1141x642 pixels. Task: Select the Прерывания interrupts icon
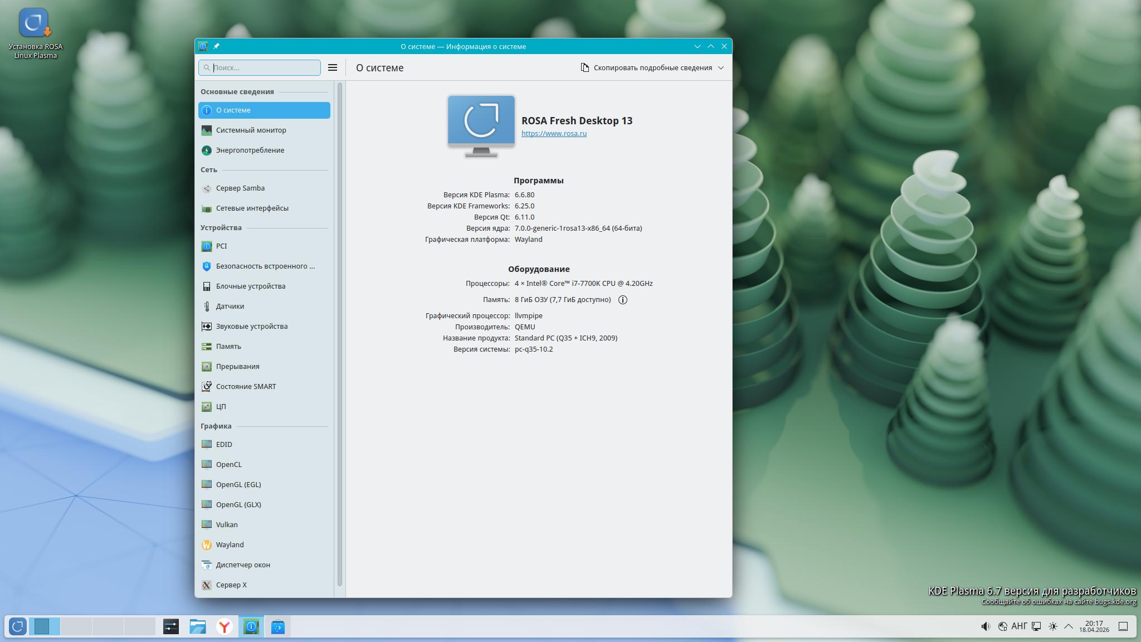tap(207, 366)
